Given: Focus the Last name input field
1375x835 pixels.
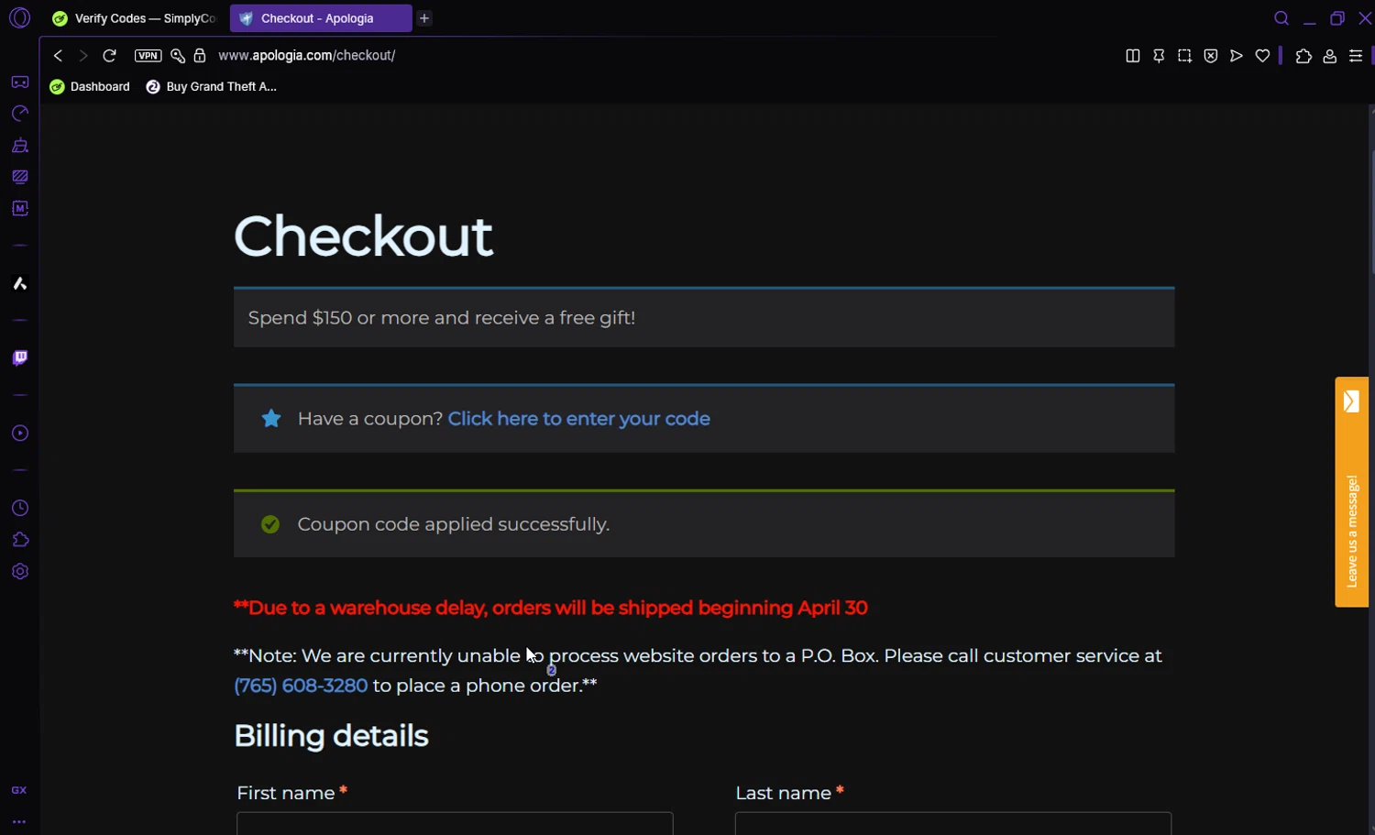Looking at the screenshot, I should coord(953,823).
